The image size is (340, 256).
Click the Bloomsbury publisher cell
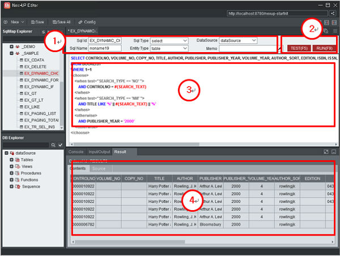211,224
